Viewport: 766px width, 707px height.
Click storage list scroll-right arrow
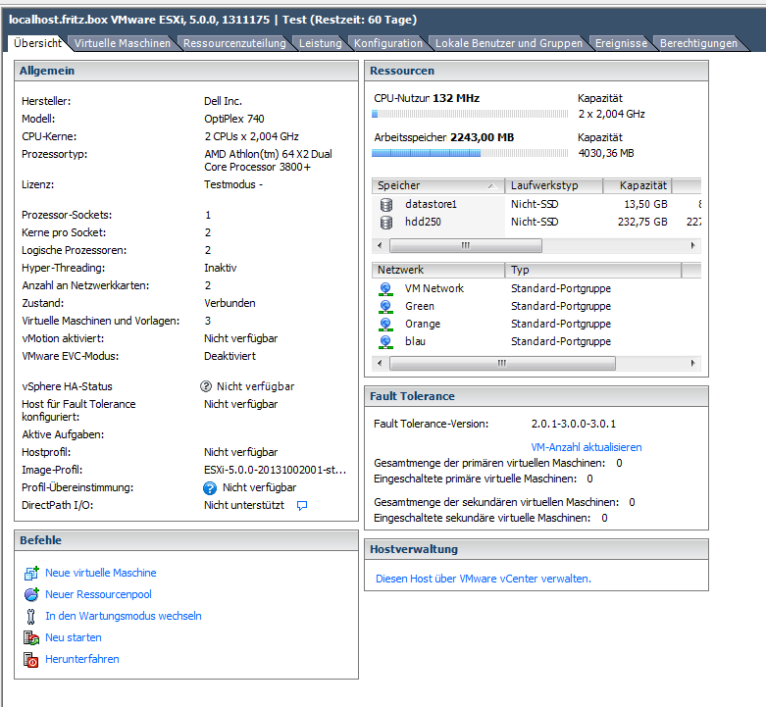[692, 245]
